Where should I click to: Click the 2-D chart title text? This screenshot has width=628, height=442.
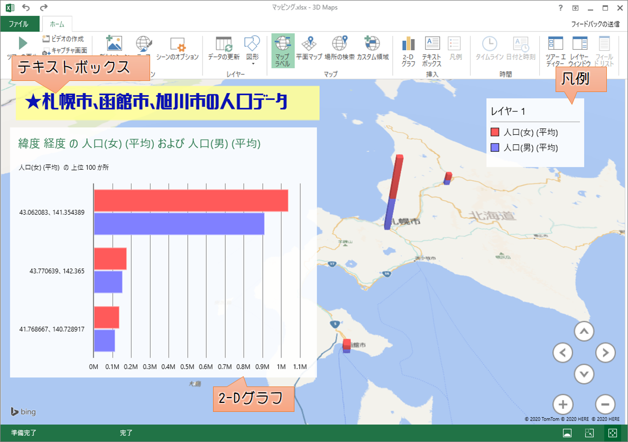point(140,143)
